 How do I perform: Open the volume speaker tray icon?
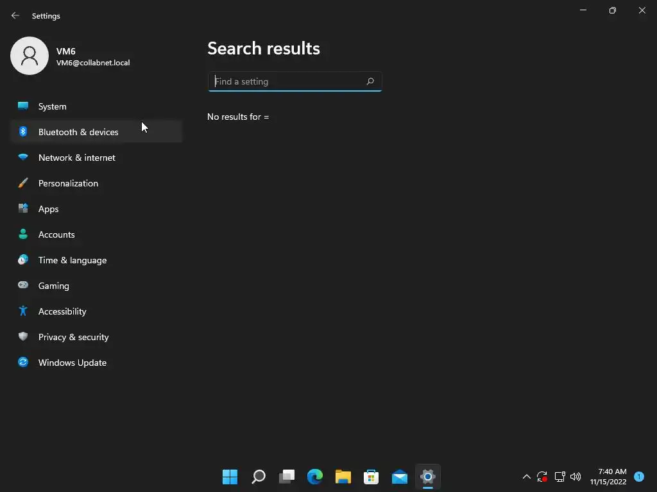pyautogui.click(x=576, y=477)
